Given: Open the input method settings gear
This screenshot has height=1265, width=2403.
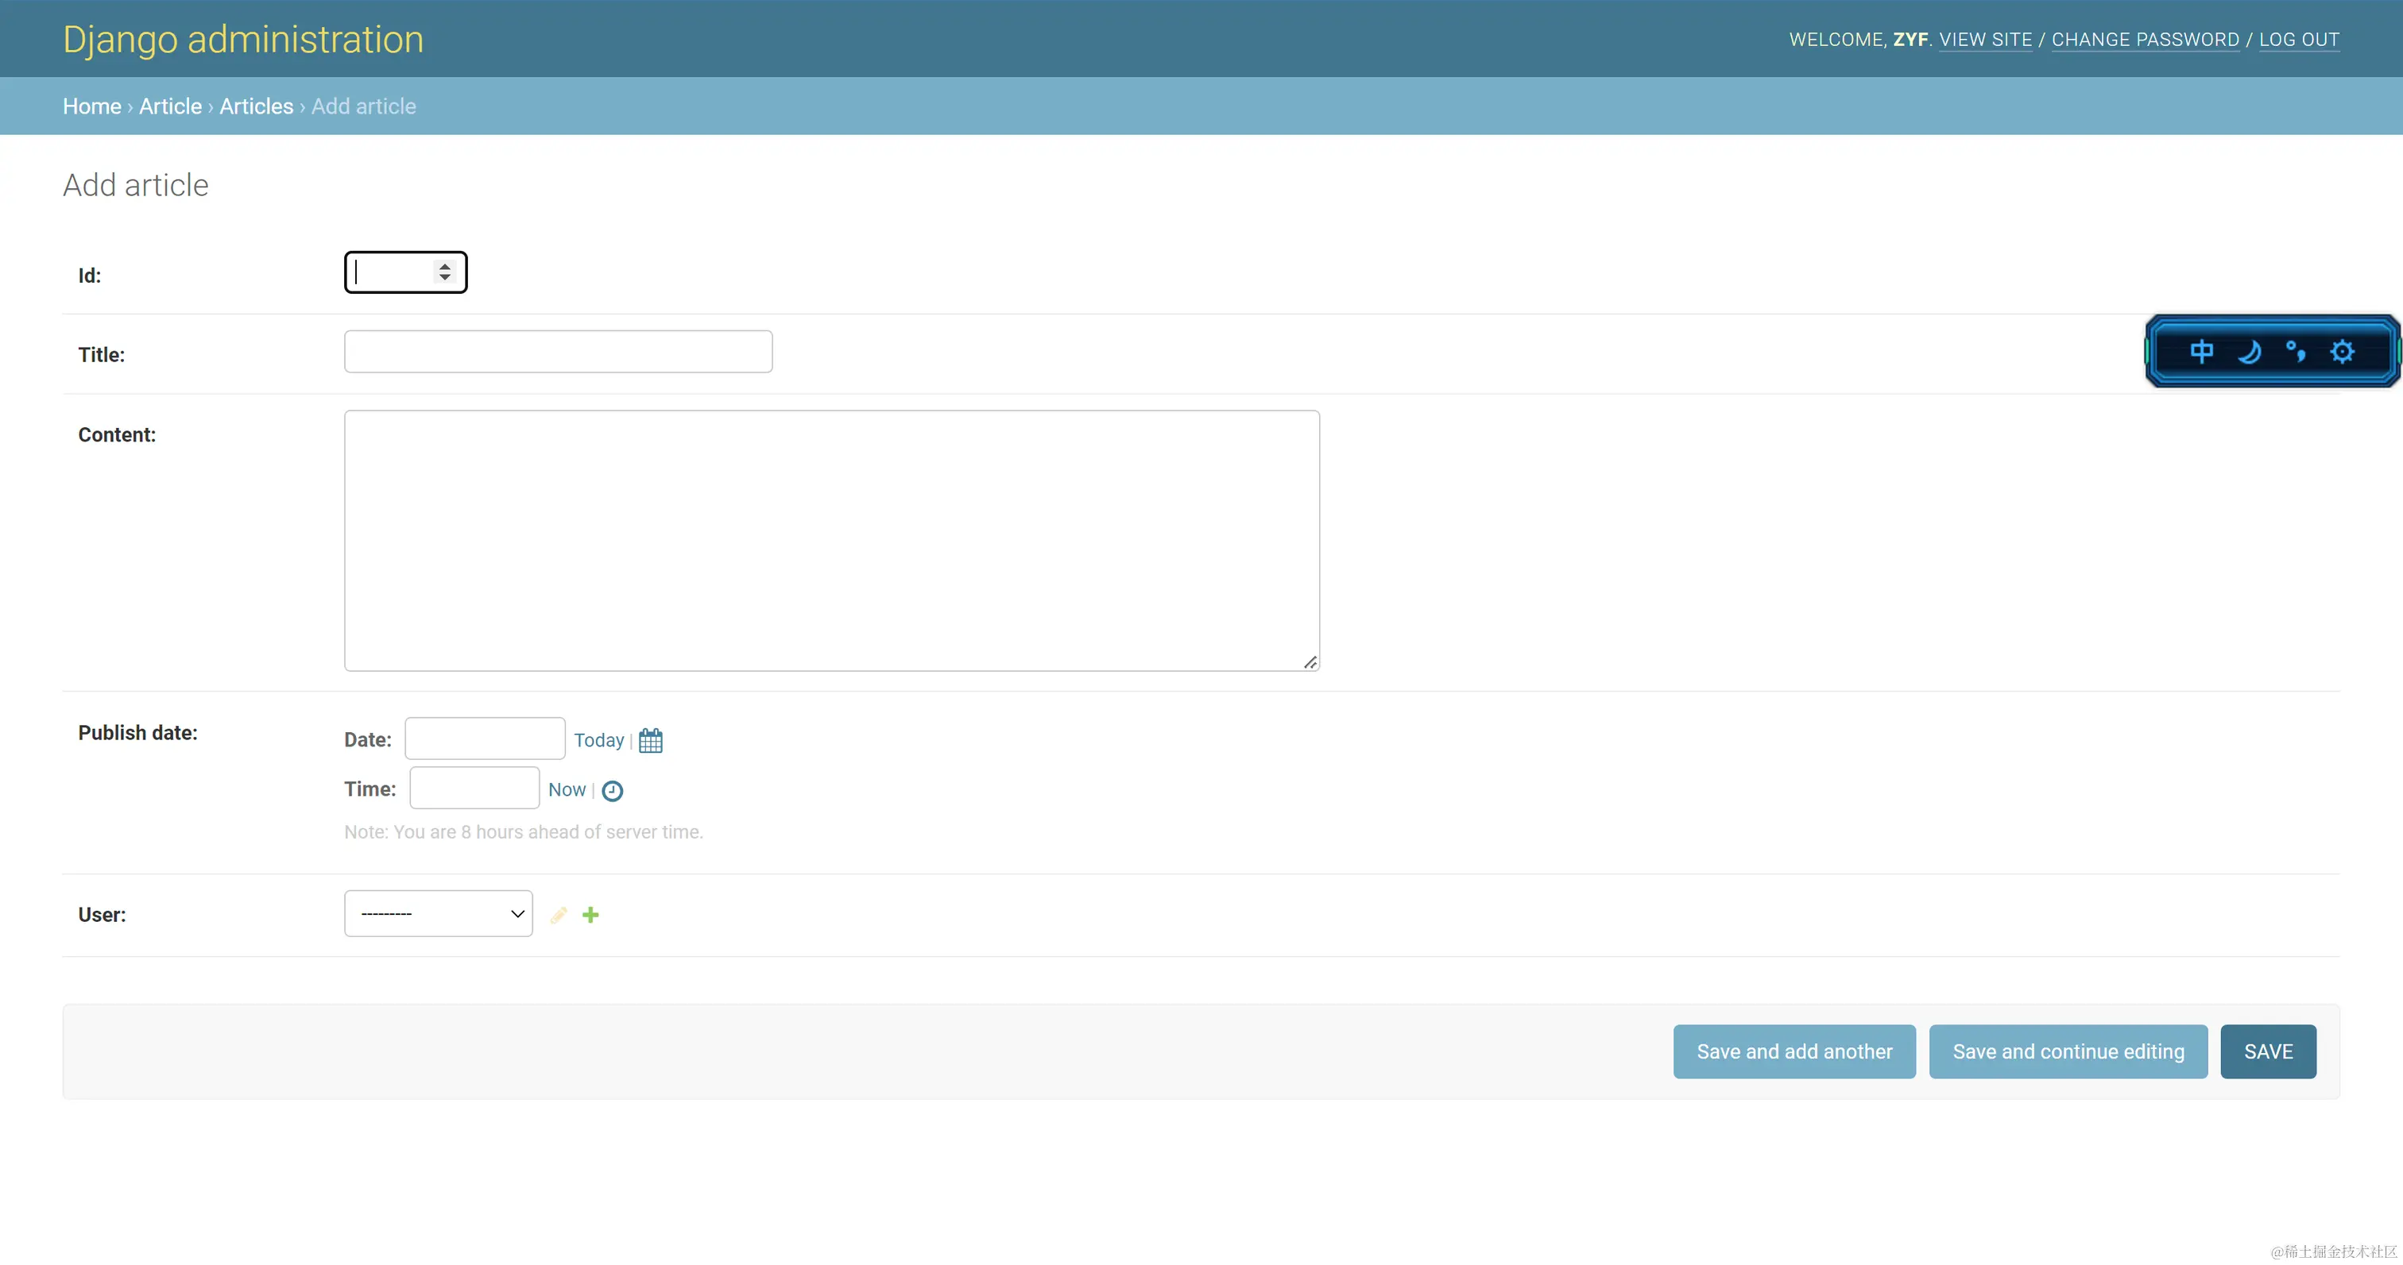Looking at the screenshot, I should click(x=2343, y=352).
